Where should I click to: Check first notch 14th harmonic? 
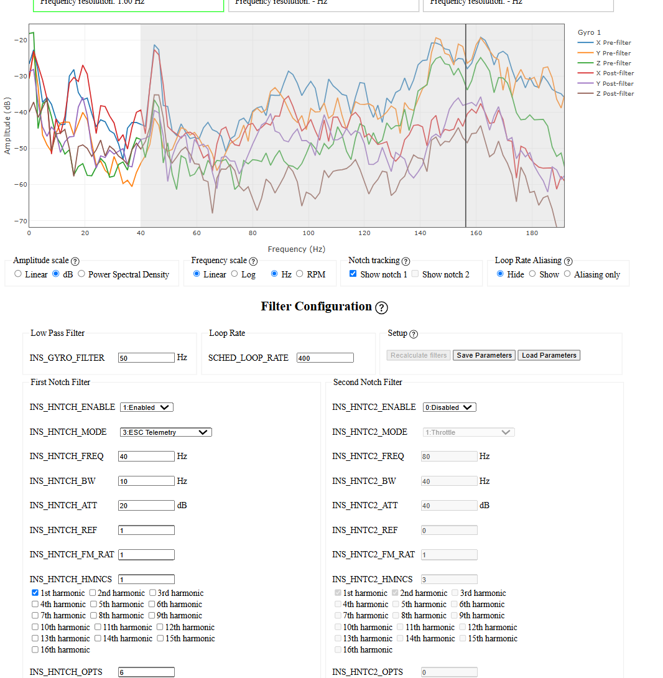pos(98,638)
